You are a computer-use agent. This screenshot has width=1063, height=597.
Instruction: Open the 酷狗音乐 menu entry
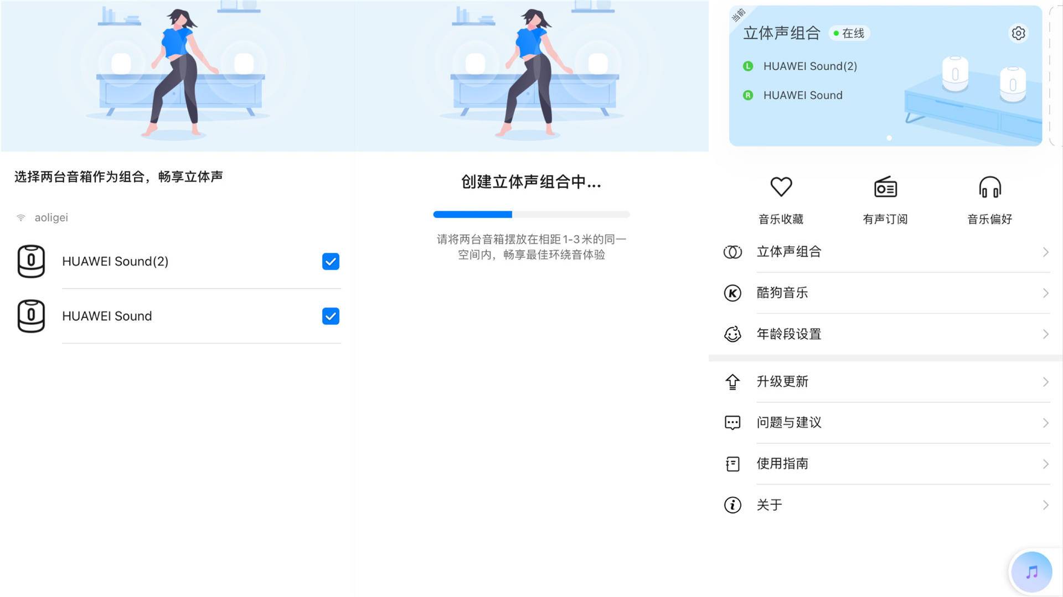pos(886,293)
